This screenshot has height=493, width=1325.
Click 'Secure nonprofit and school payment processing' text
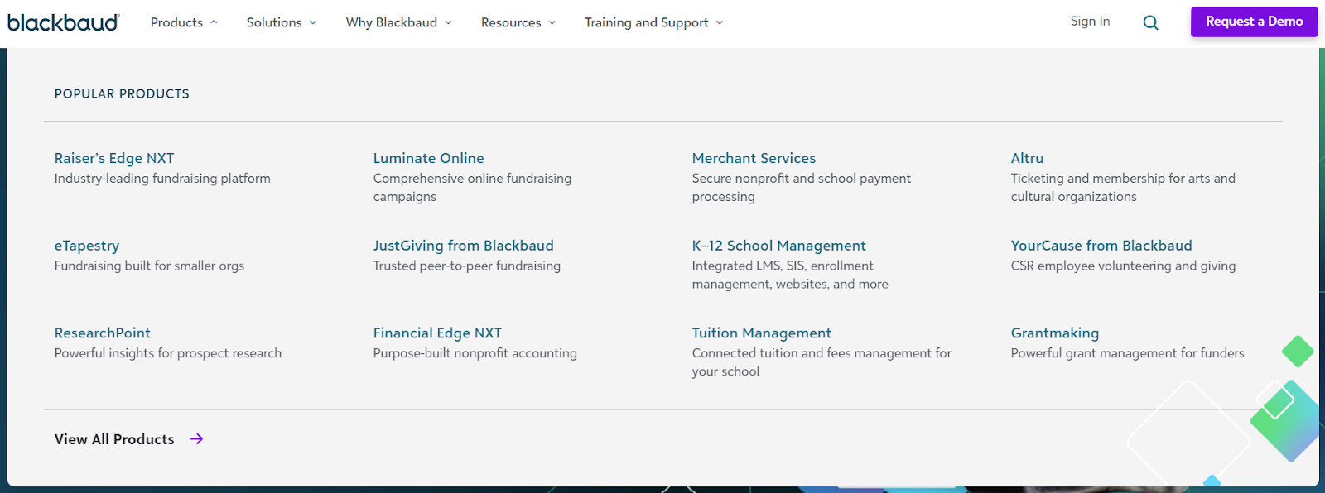[x=802, y=188]
